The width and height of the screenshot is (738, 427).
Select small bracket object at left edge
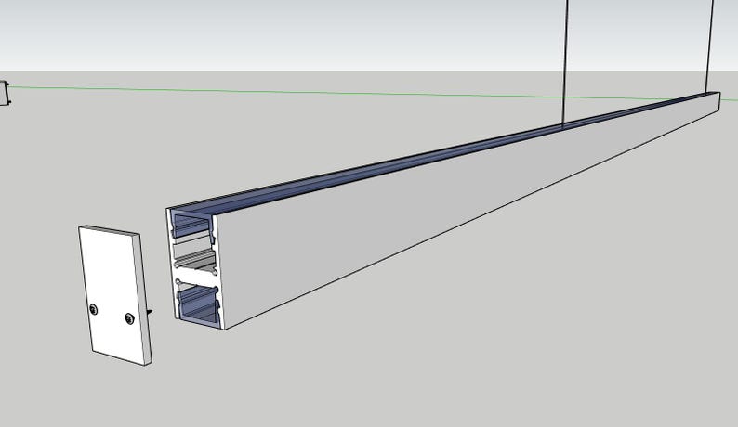[x=5, y=93]
